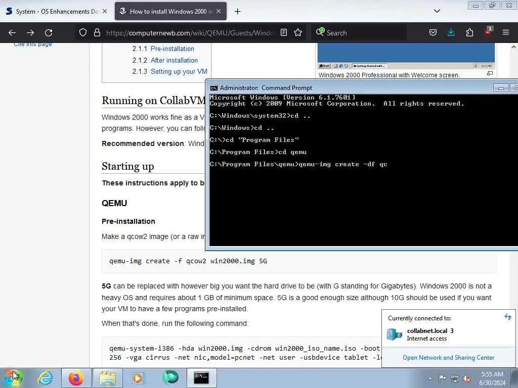Bookmark this page with the star
The image size is (518, 388).
click(x=298, y=32)
